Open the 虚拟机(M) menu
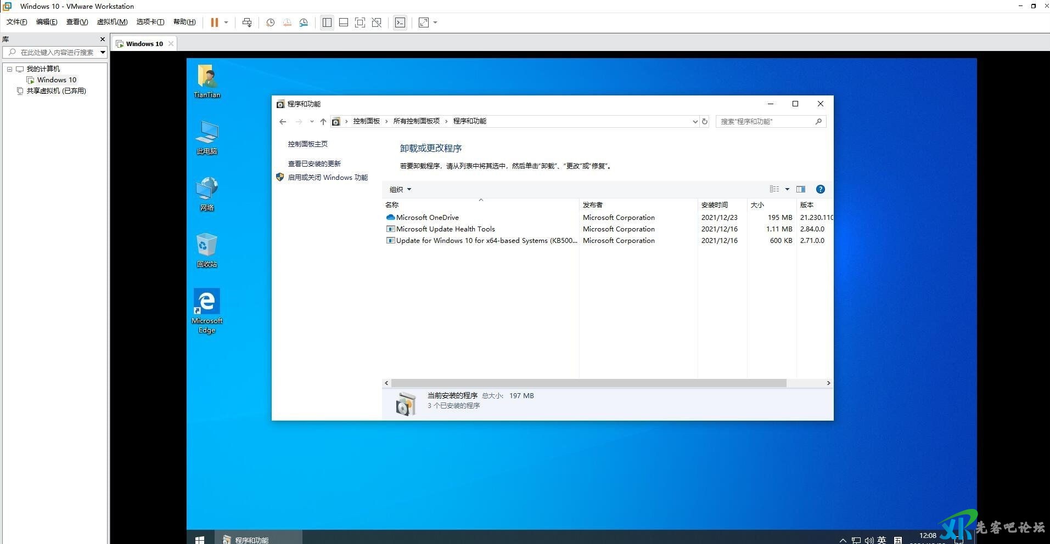This screenshot has height=544, width=1050. 112,22
